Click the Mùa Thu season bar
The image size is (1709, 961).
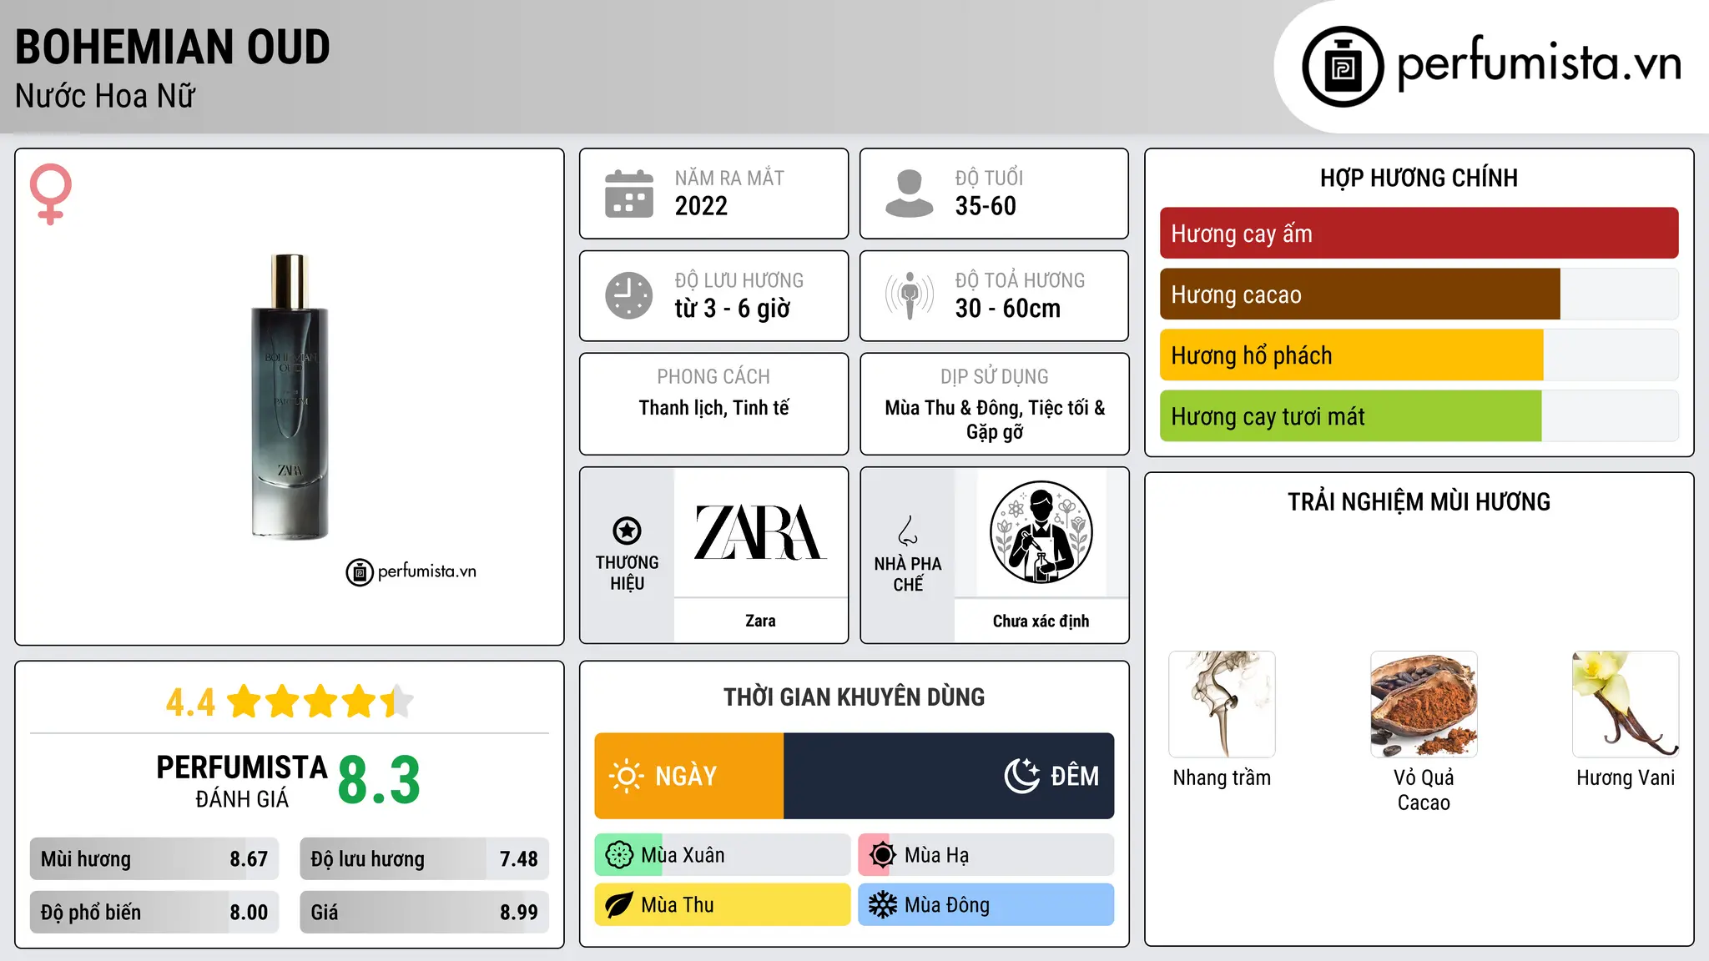coord(723,905)
